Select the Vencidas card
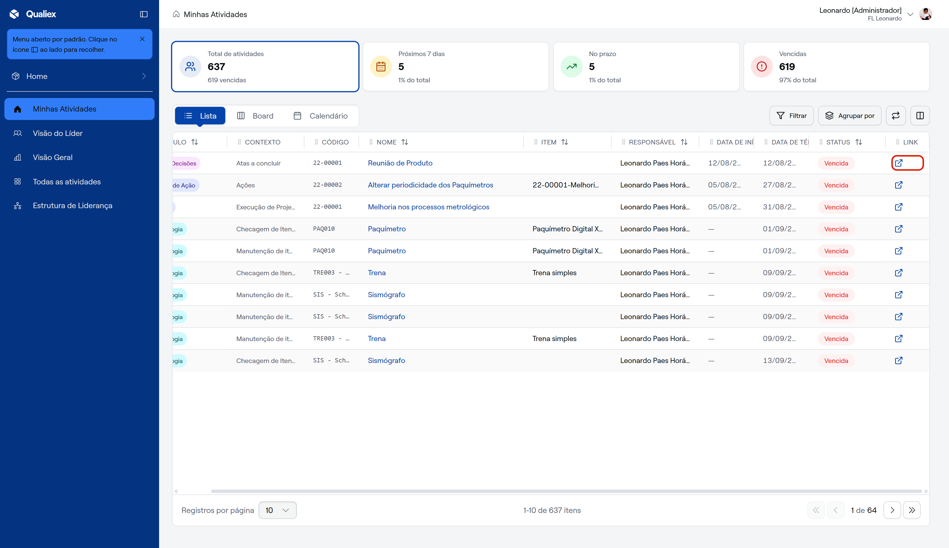The width and height of the screenshot is (949, 548). [x=837, y=67]
